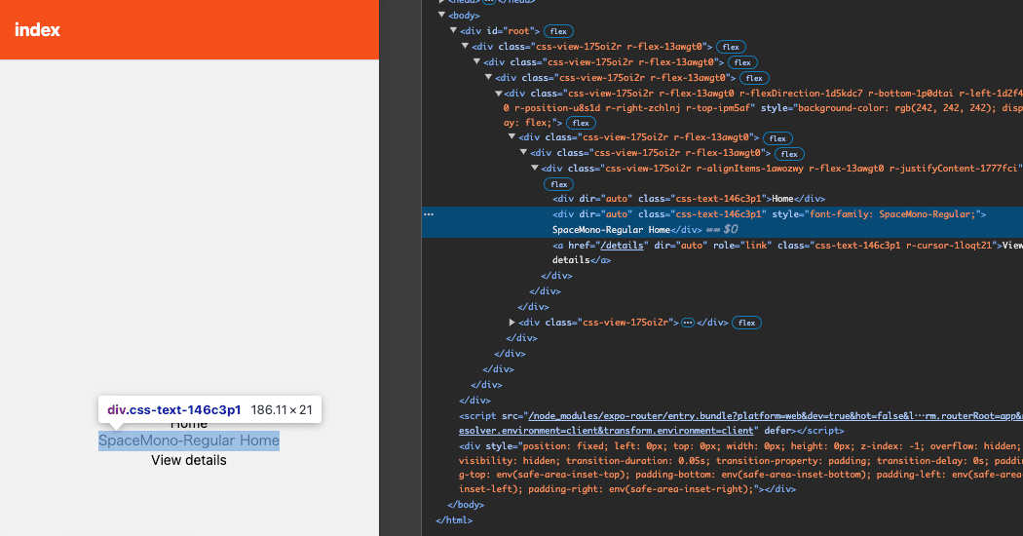Screen dimensions: 1023x536
Task: Select the div containing plain Home text
Action: click(688, 199)
